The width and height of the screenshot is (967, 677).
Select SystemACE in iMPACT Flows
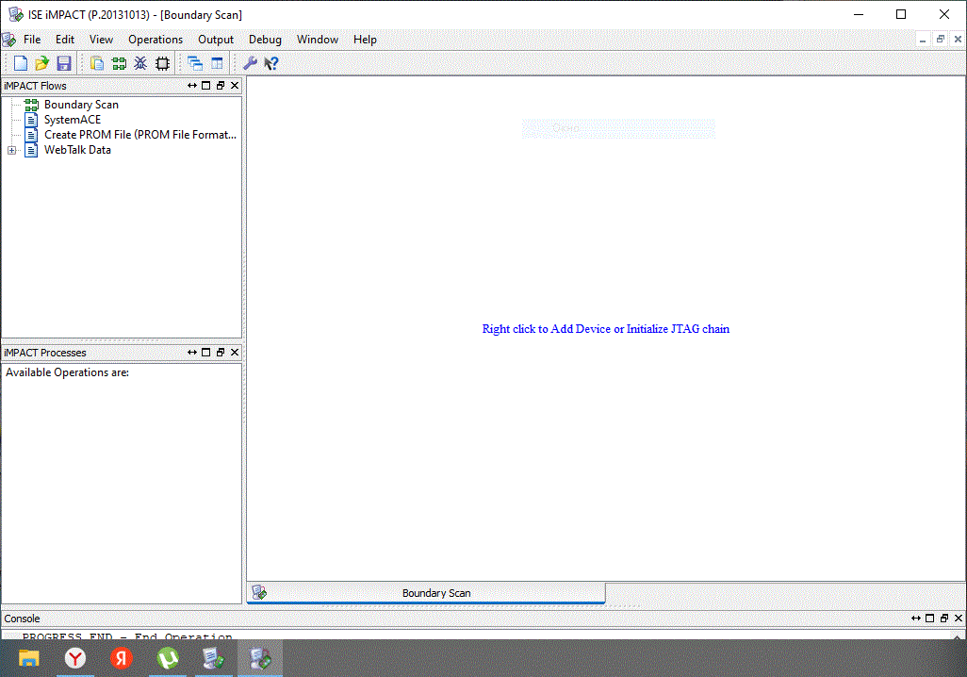tap(72, 120)
